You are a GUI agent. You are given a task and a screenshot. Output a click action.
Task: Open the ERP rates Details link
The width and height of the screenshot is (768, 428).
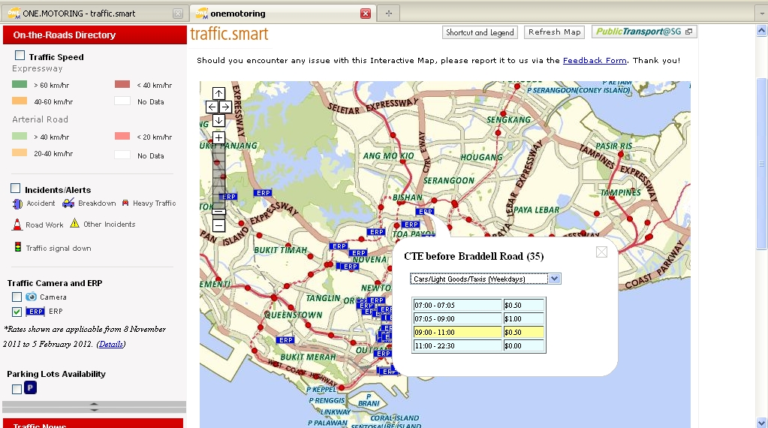(x=110, y=344)
